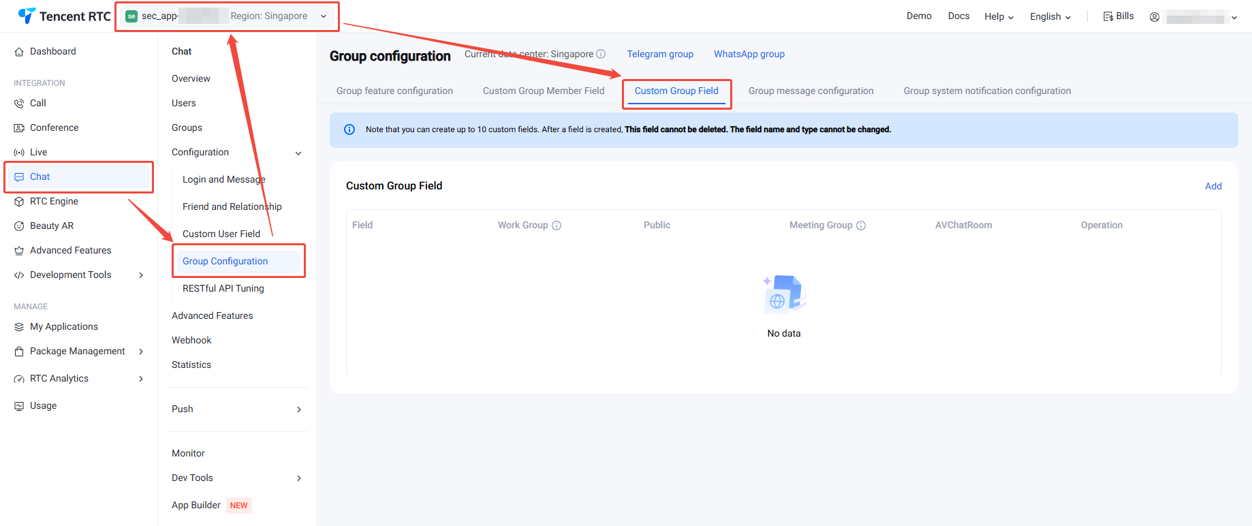Screen dimensions: 1252x526
Task: Expand the English language dropdown
Action: (x=1050, y=16)
